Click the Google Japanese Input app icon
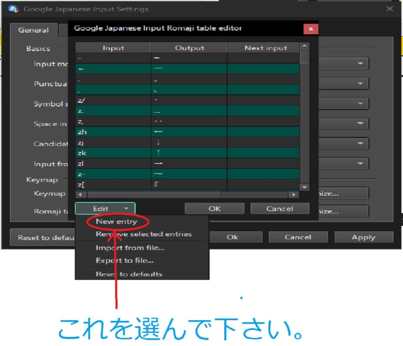This screenshot has width=403, height=346. point(13,9)
